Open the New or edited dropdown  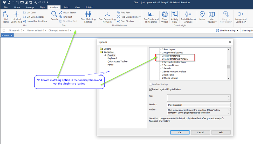37,30
